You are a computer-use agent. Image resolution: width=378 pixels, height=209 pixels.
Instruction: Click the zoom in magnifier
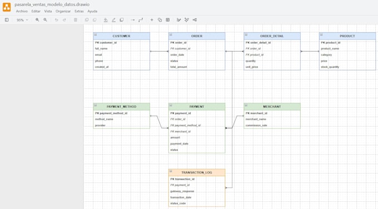[x=37, y=20]
